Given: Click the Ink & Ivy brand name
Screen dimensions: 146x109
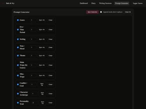Looking at the screenshot, I should click(10, 3).
